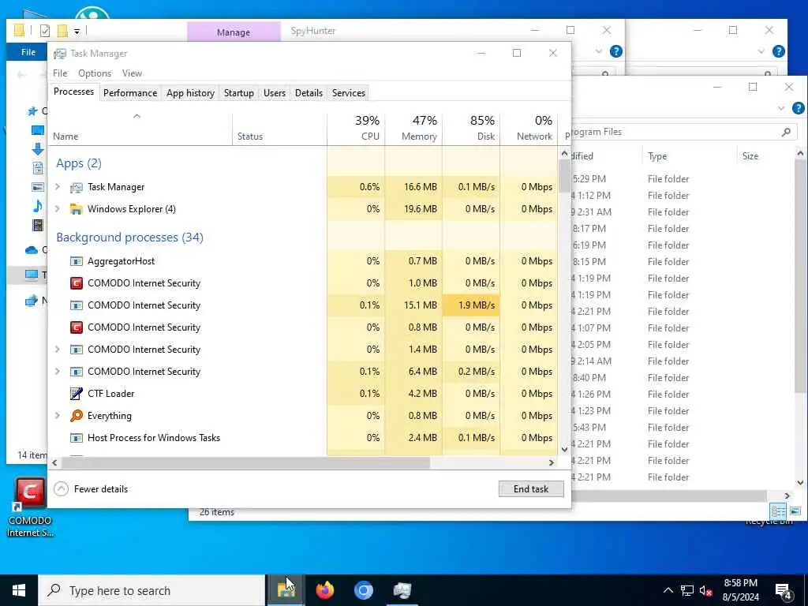Select the CTF Loader process icon
Viewport: 808px width, 606px height.
77,394
